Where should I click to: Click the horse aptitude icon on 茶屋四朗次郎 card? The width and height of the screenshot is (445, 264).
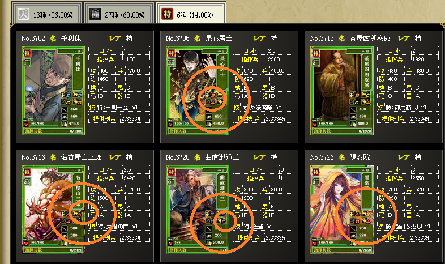point(365,95)
